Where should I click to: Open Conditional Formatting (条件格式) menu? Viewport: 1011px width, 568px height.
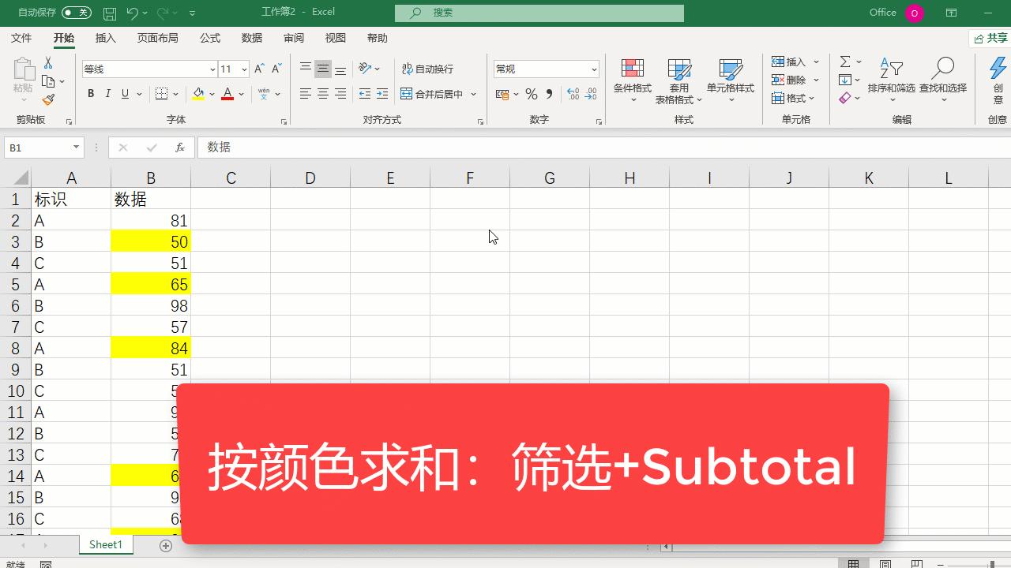tap(633, 80)
